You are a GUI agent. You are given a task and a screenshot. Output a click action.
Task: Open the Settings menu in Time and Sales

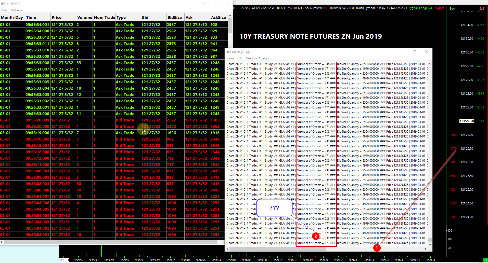click(x=17, y=10)
